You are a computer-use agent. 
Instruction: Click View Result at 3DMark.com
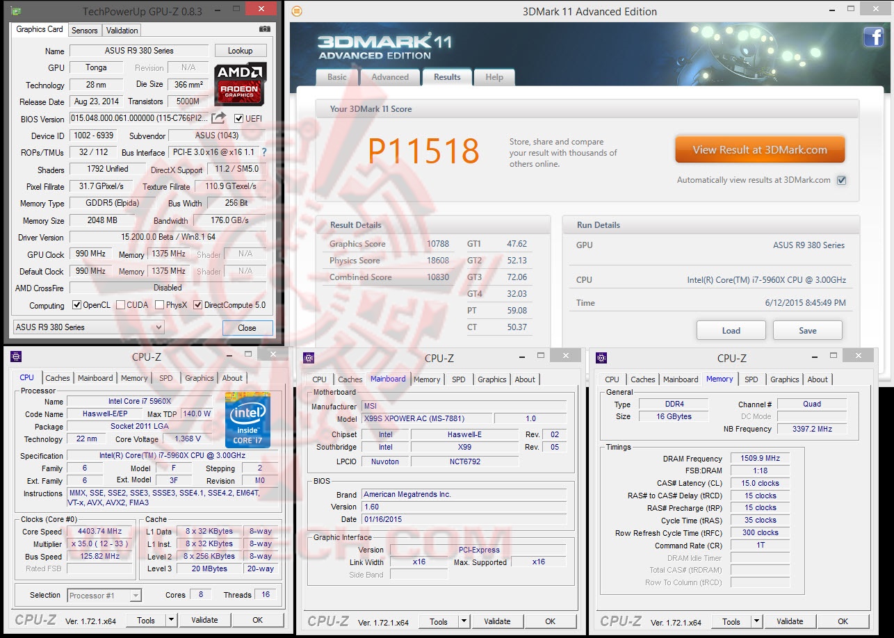[x=760, y=149]
